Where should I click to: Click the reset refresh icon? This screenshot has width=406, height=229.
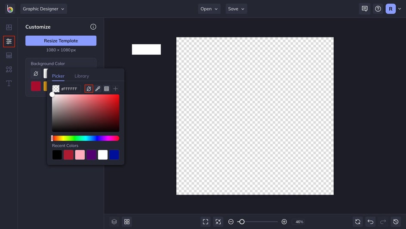(x=358, y=222)
